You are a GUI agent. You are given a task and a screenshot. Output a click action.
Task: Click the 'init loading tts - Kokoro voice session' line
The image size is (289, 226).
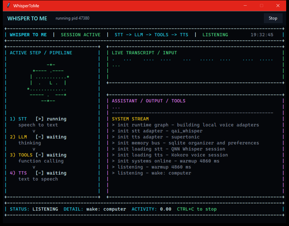coord(170,155)
